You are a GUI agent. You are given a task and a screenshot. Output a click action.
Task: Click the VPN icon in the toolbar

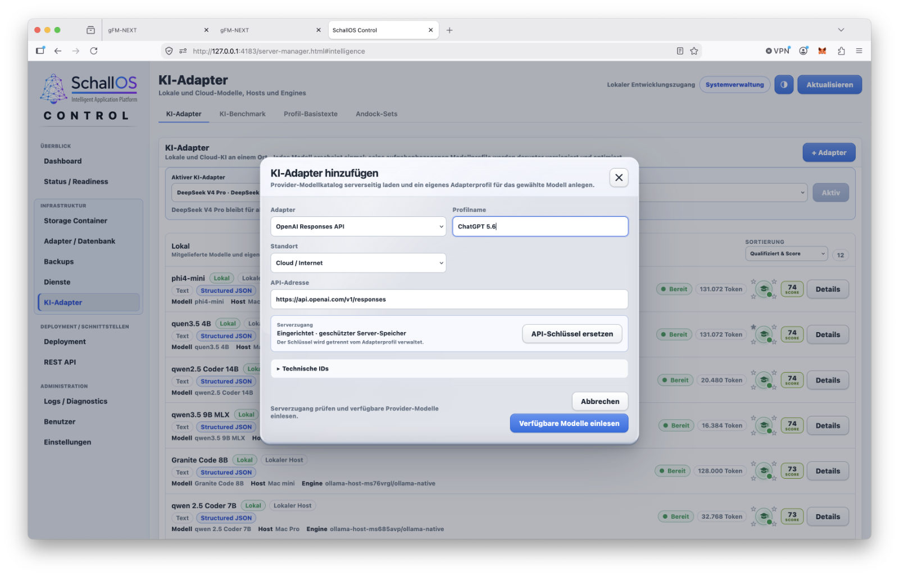coord(778,51)
